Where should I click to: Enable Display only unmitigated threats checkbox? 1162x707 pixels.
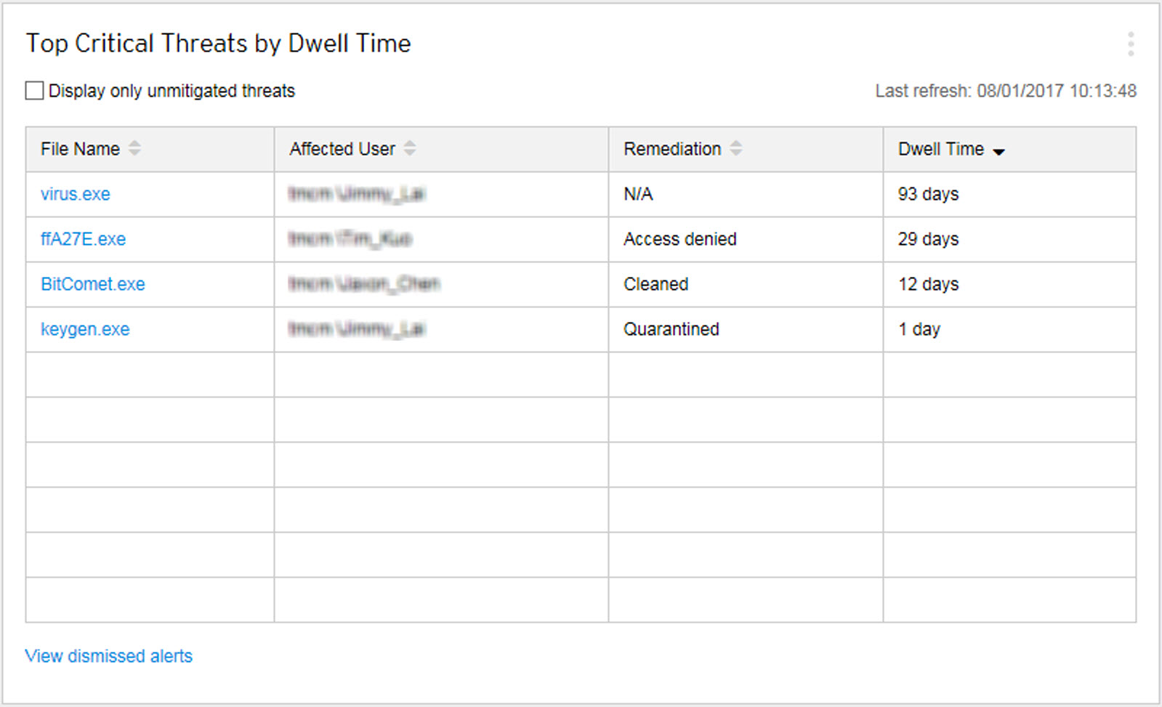click(x=34, y=91)
